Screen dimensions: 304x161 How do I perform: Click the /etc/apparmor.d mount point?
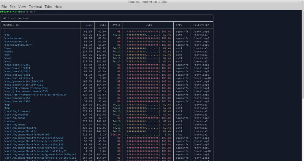click(15, 42)
